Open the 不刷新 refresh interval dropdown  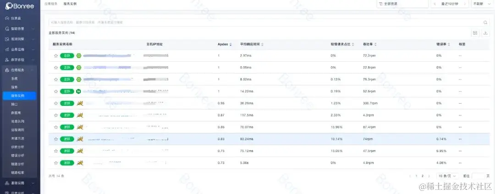(483, 4)
